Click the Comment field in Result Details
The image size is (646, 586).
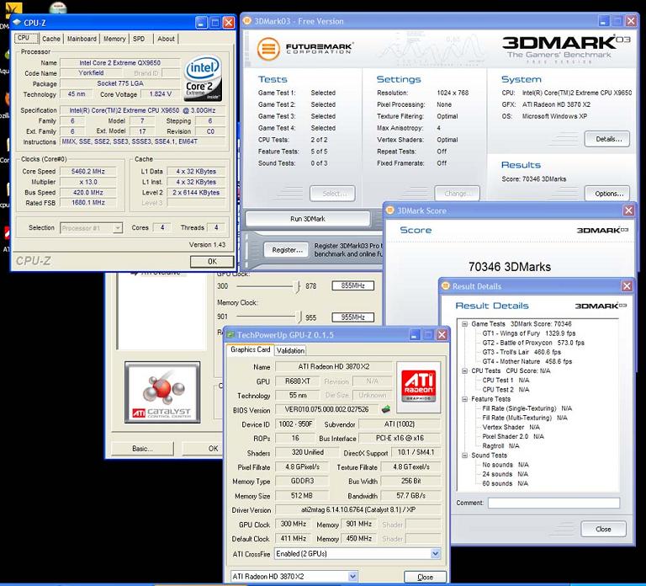[553, 503]
